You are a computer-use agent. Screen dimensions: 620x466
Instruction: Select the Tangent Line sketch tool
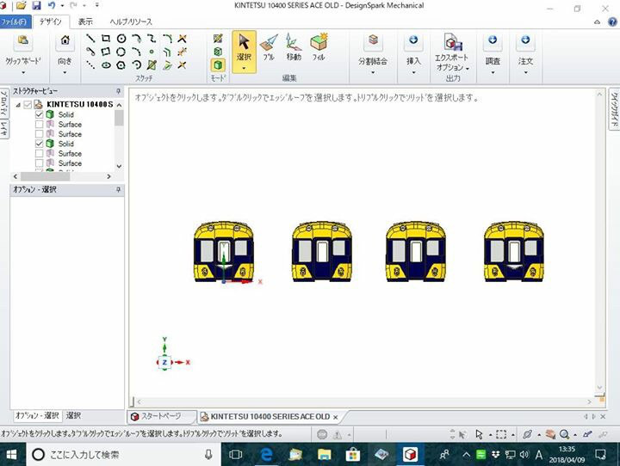coord(90,52)
